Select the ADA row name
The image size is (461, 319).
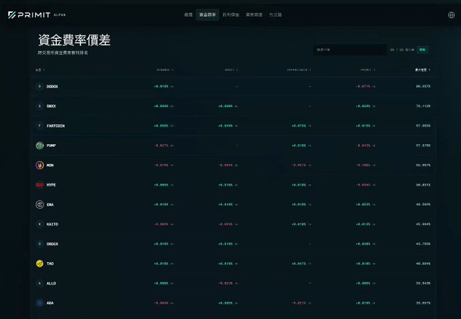pyautogui.click(x=50, y=303)
